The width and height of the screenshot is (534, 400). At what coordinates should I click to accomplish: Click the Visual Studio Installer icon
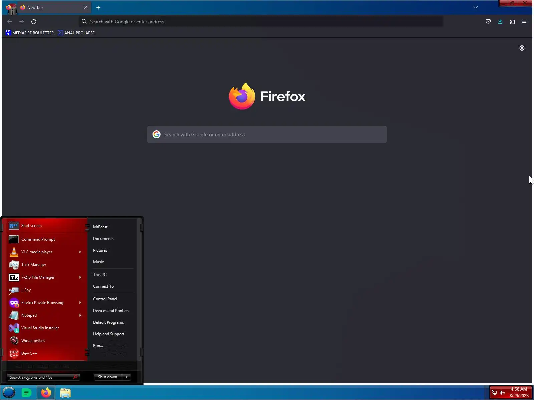tap(14, 328)
